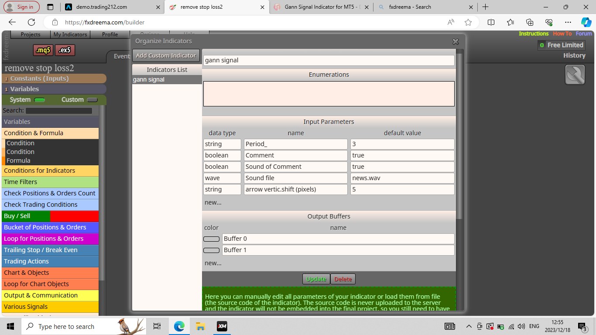The width and height of the screenshot is (596, 335).
Task: Open the wrench settings tool icon
Action: coord(575,75)
